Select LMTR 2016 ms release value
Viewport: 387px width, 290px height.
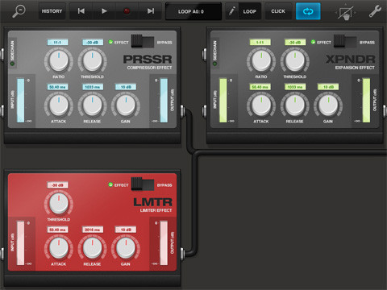coord(93,230)
